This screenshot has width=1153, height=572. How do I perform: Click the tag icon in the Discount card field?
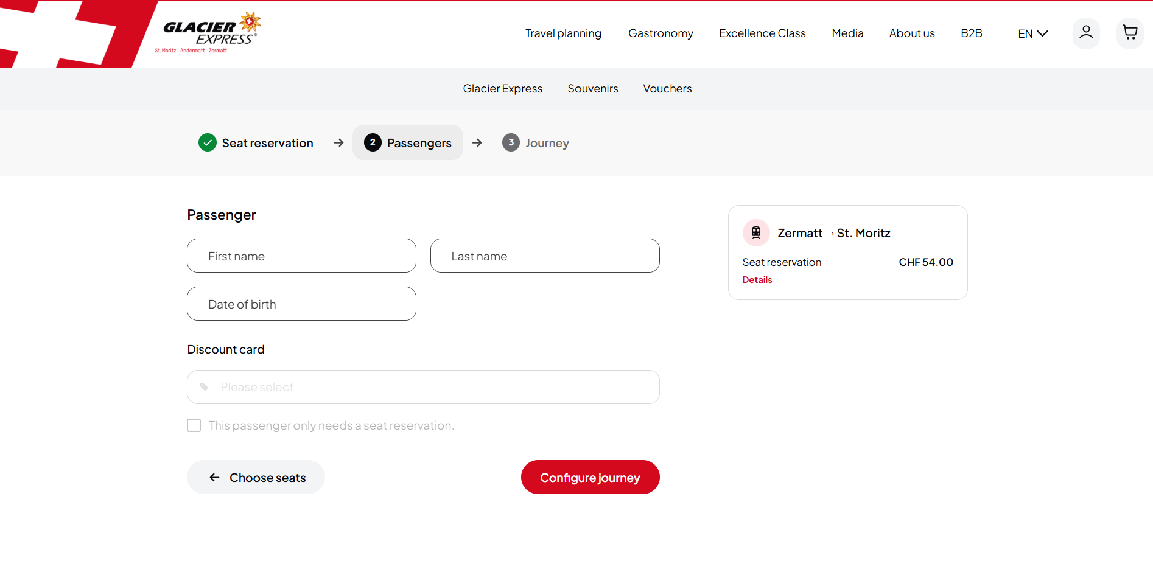pos(205,387)
